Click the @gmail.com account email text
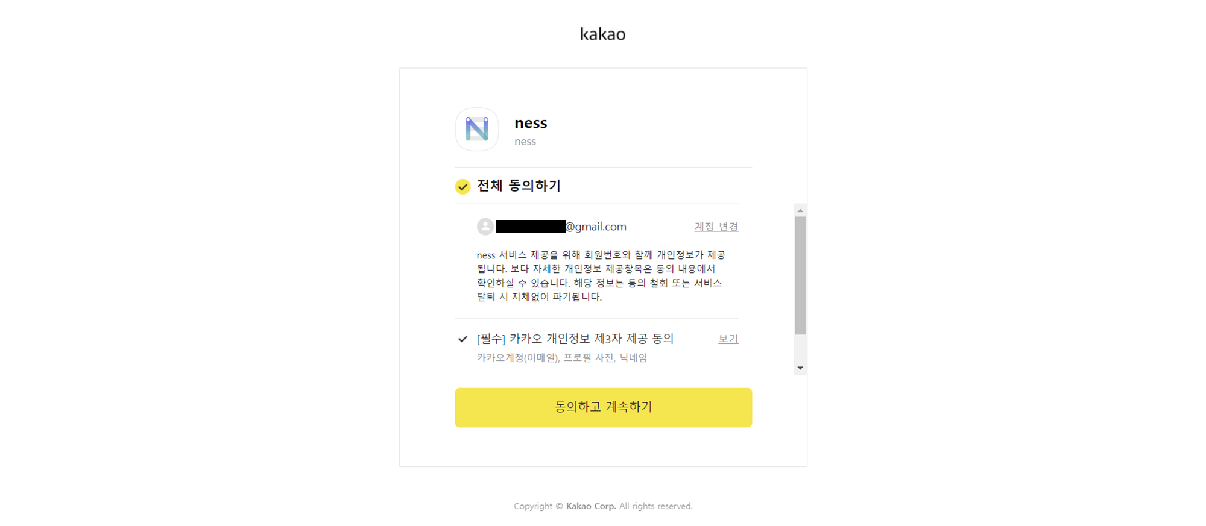 pos(561,227)
